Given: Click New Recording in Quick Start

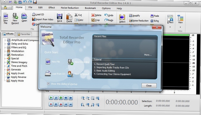Looking at the screenshot, I should tap(78, 62).
